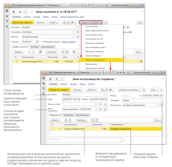Screen dimensions: 172x167
Task: Expand Заказ на пр-во field dropdown
Action: [97, 104]
